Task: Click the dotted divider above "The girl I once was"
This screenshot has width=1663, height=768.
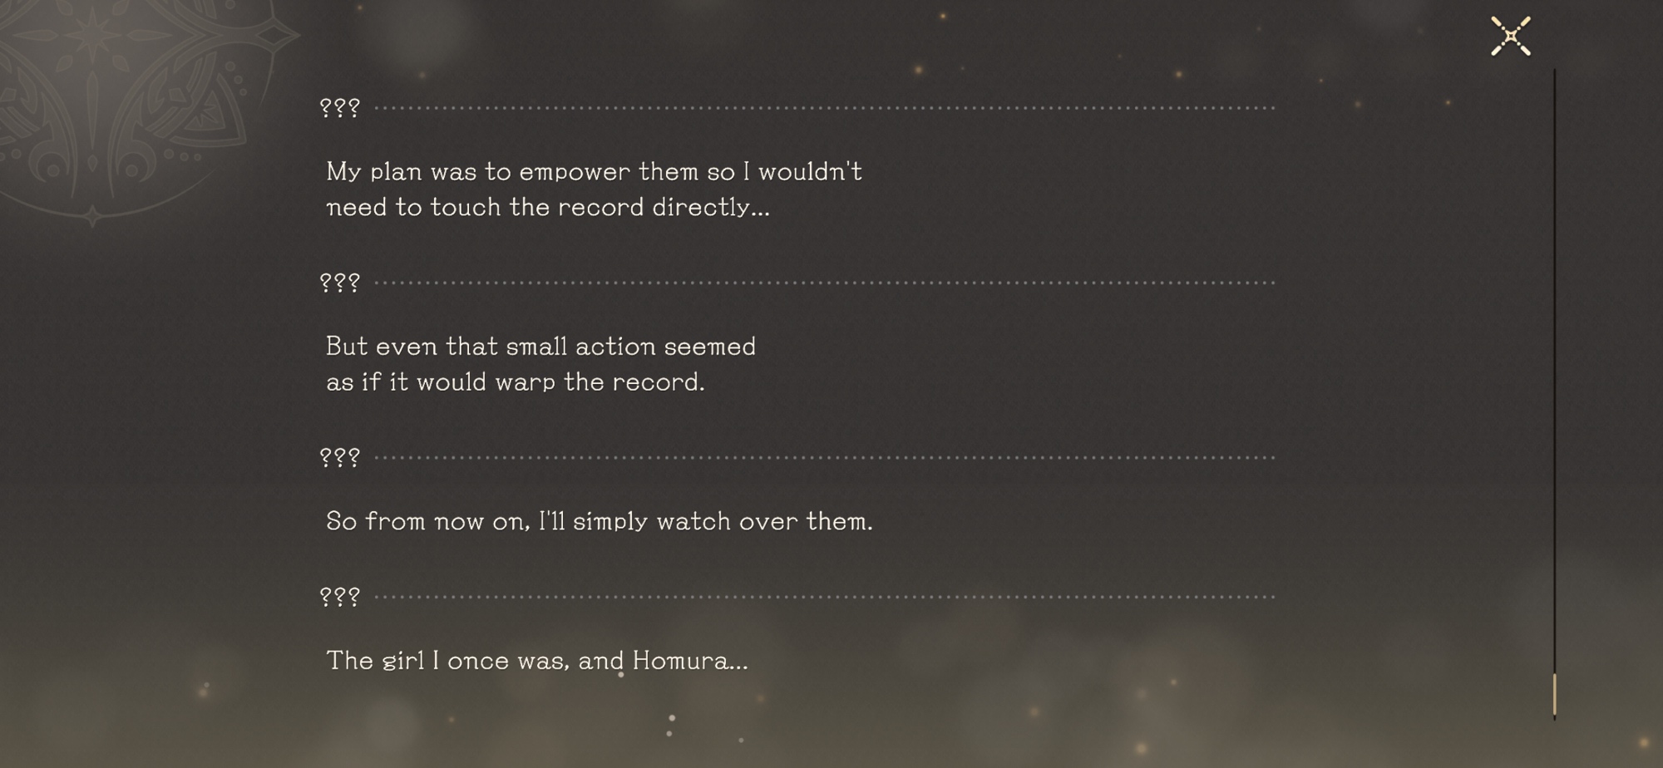Action: pos(823,597)
